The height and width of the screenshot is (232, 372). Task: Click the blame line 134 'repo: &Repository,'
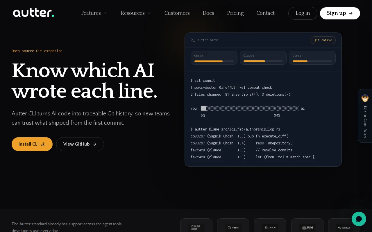tap(242, 143)
